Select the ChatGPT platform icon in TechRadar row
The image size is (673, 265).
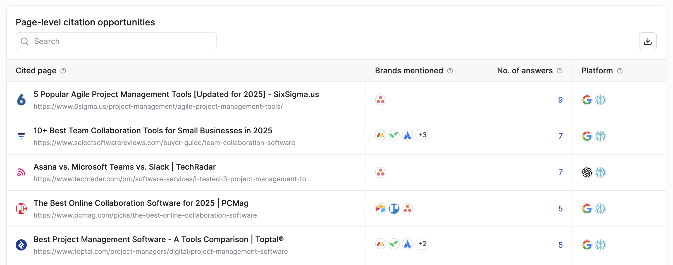pos(587,172)
